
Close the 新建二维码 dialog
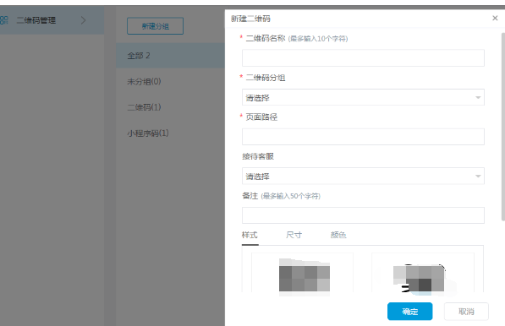click(495, 19)
